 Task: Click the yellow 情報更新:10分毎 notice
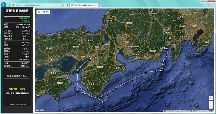(x=17, y=89)
